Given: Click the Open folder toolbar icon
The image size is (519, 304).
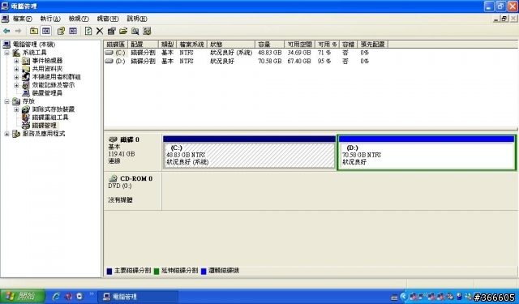Looking at the screenshot, I should coord(123,31).
